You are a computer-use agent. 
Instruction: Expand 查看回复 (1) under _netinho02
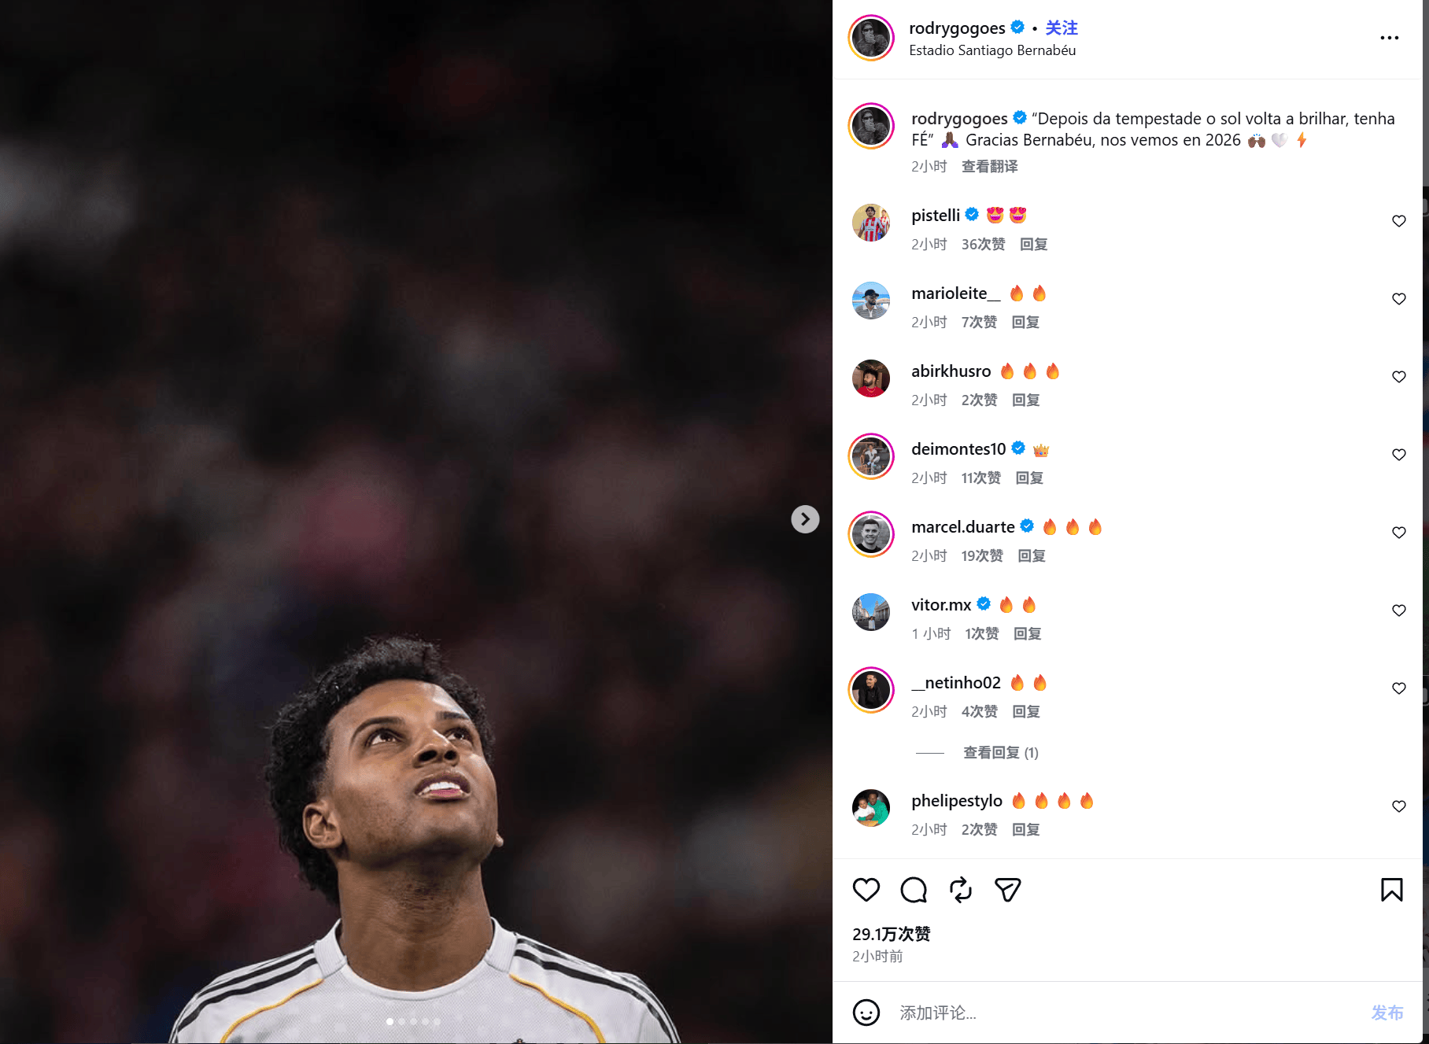coord(1001,753)
